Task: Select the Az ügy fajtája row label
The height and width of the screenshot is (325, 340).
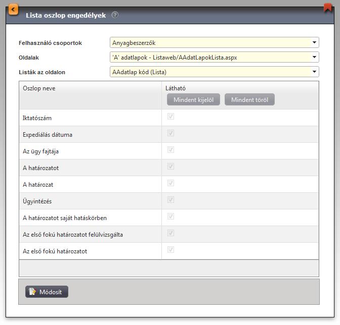Action: tap(41, 151)
